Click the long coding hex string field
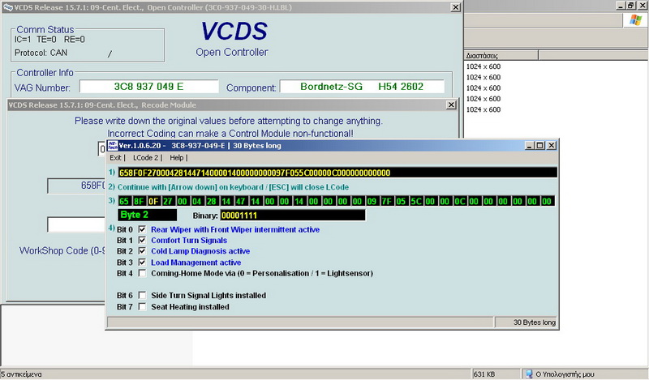The image size is (649, 380). 337,173
